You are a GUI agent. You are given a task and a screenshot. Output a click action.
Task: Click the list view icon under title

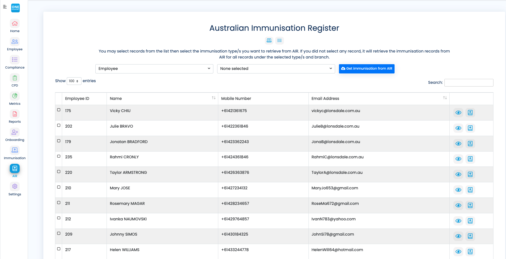coord(280,41)
